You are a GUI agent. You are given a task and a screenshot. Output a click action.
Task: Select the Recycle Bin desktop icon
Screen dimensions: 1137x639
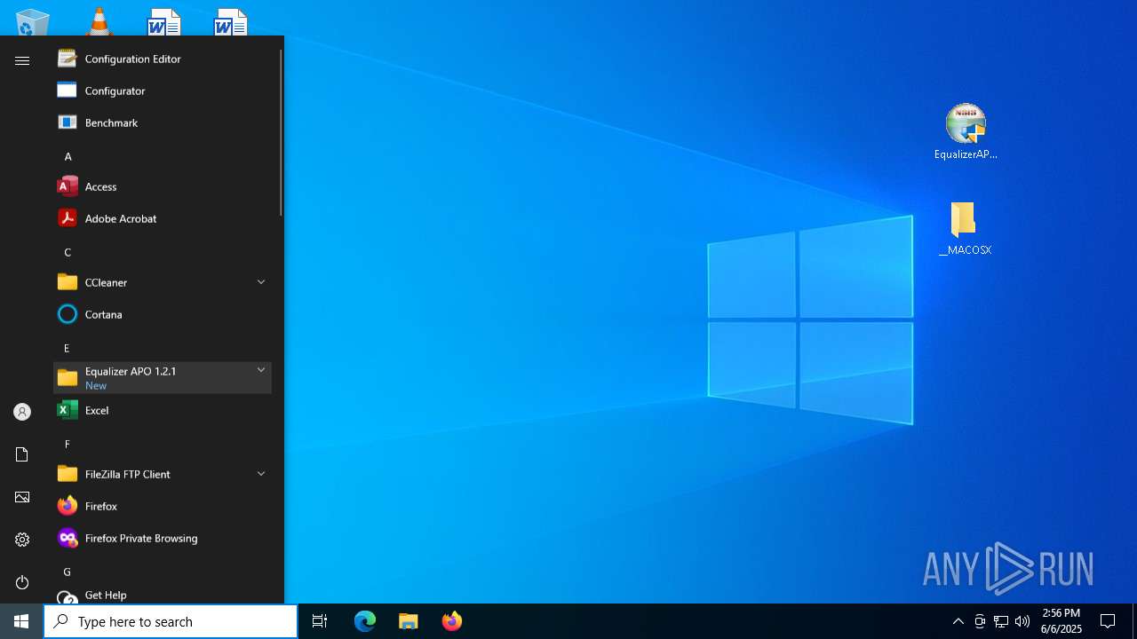click(33, 21)
